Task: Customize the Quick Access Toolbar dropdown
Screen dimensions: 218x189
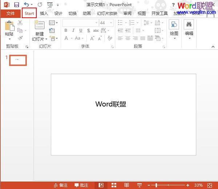Action: (58, 5)
